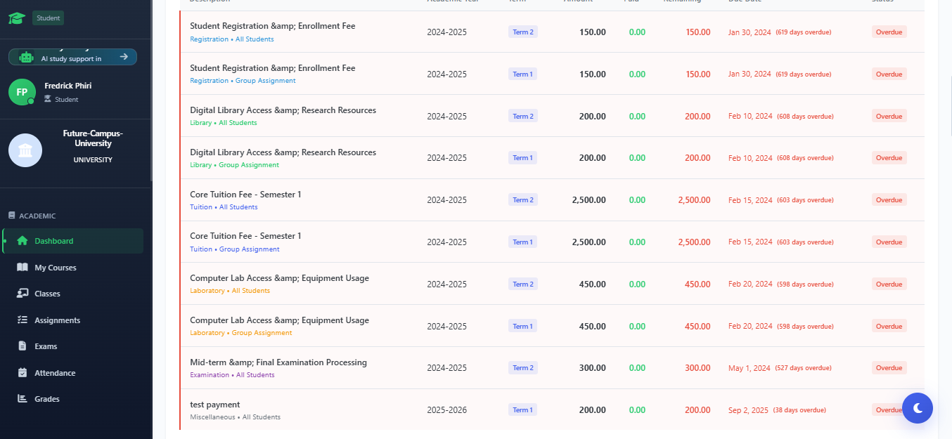Click the Future-Campus-University institution icon
The height and width of the screenshot is (439, 952).
[25, 150]
